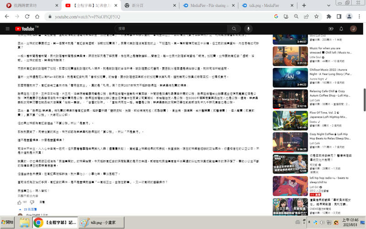Switch to the first browser tab
The width and height of the screenshot is (366, 229).
click(x=32, y=5)
